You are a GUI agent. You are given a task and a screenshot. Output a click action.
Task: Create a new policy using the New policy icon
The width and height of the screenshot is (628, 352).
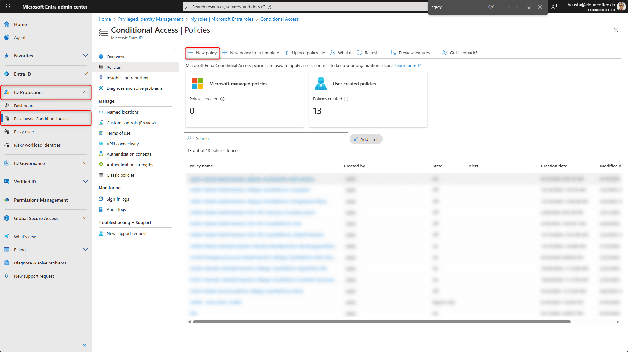(x=202, y=53)
